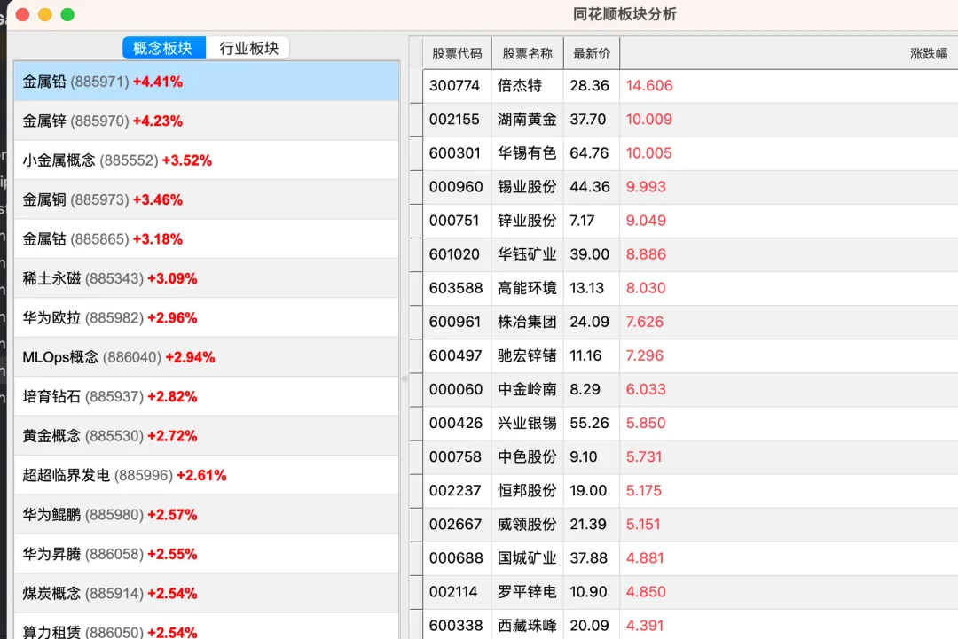Viewport: 958px width, 639px height.
Task: Select the 华为鲲鹏 (885980) sector row
Action: (x=207, y=515)
